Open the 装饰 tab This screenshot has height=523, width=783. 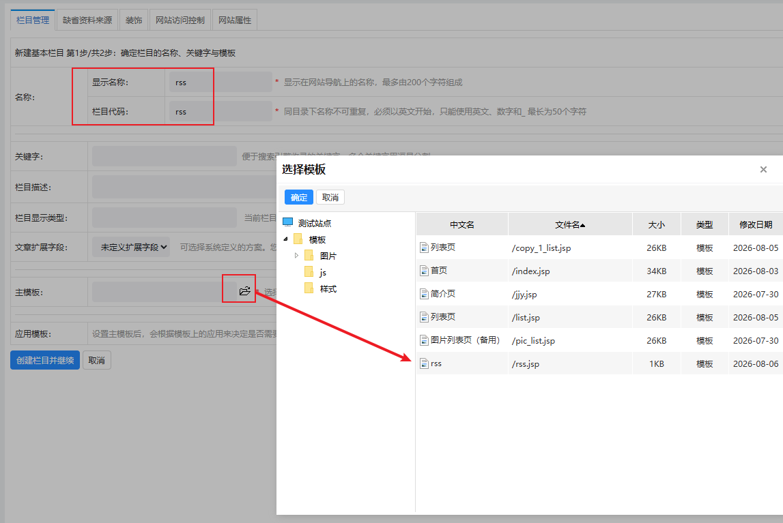134,20
